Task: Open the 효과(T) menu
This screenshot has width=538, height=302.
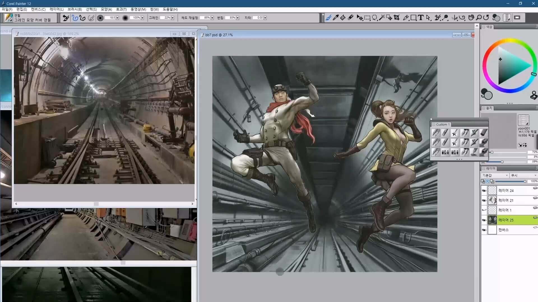Action: pyautogui.click(x=121, y=10)
